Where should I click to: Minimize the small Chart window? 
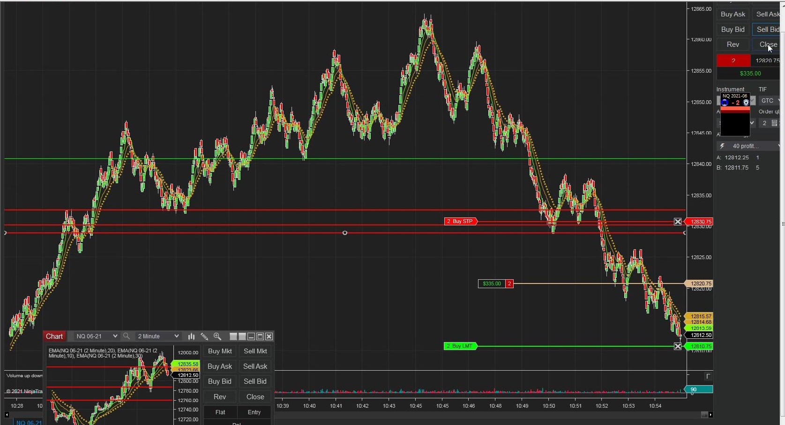point(251,336)
